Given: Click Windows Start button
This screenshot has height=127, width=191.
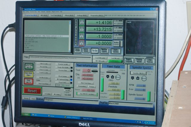Looking at the screenshot, I should (x=26, y=115).
